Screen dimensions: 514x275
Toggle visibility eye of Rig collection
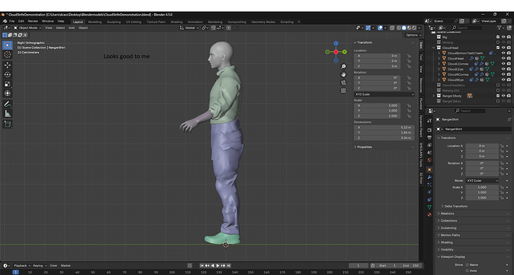[x=504, y=37]
